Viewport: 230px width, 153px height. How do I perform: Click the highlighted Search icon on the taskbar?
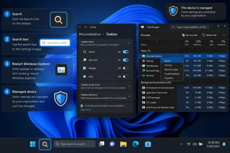[45, 144]
